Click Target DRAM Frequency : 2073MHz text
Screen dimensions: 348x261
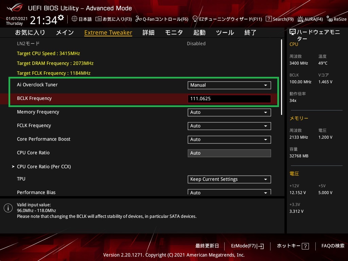click(x=55, y=63)
